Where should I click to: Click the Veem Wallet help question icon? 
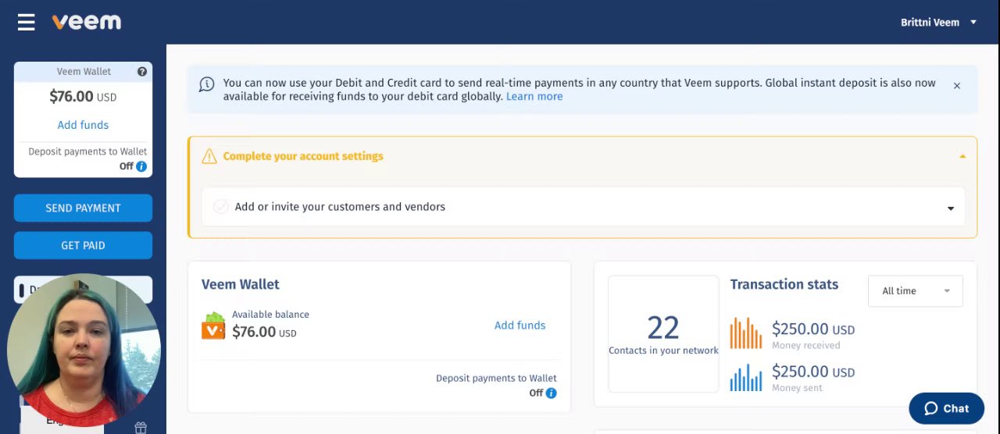pos(142,72)
